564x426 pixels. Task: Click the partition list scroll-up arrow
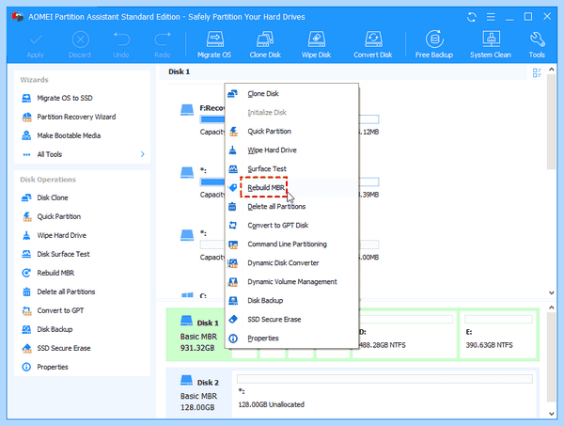tap(552, 69)
